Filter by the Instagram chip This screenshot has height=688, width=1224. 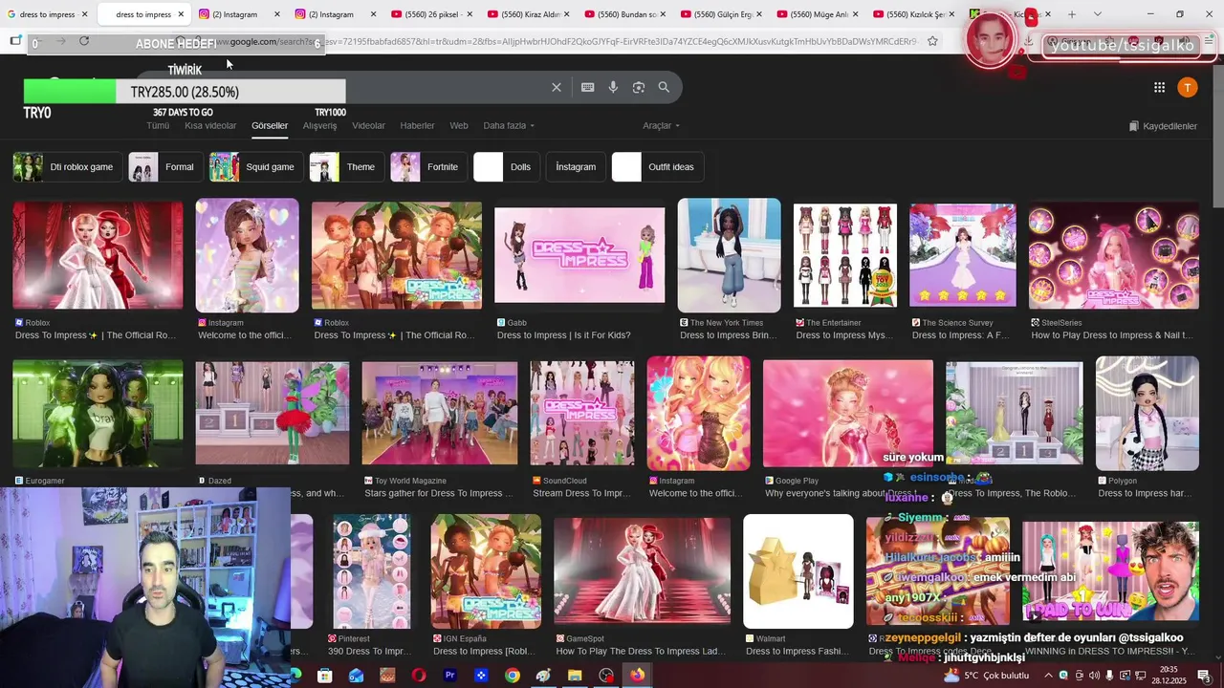[x=575, y=166]
